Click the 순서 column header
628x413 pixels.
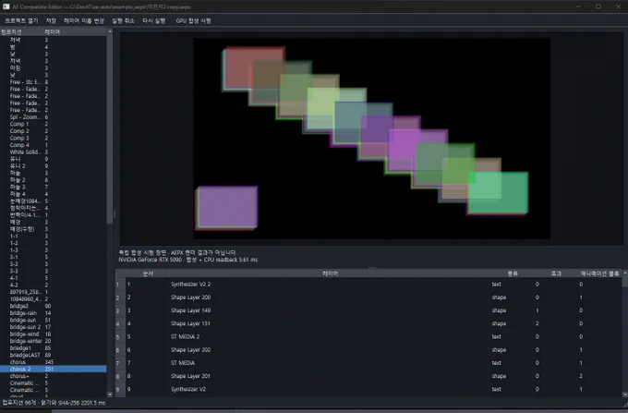(148, 273)
